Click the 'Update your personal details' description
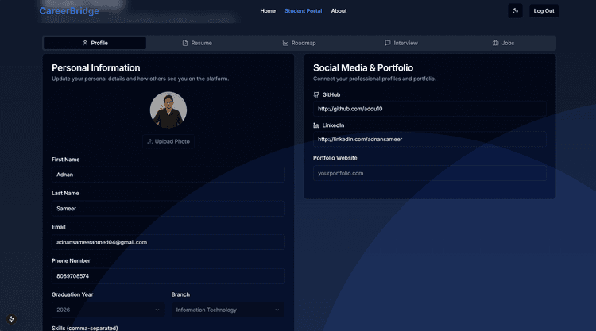The width and height of the screenshot is (596, 331). pos(140,79)
